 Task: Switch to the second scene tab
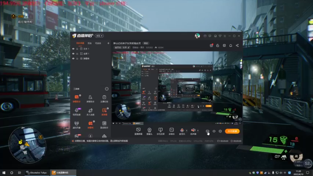pyautogui.click(x=90, y=43)
